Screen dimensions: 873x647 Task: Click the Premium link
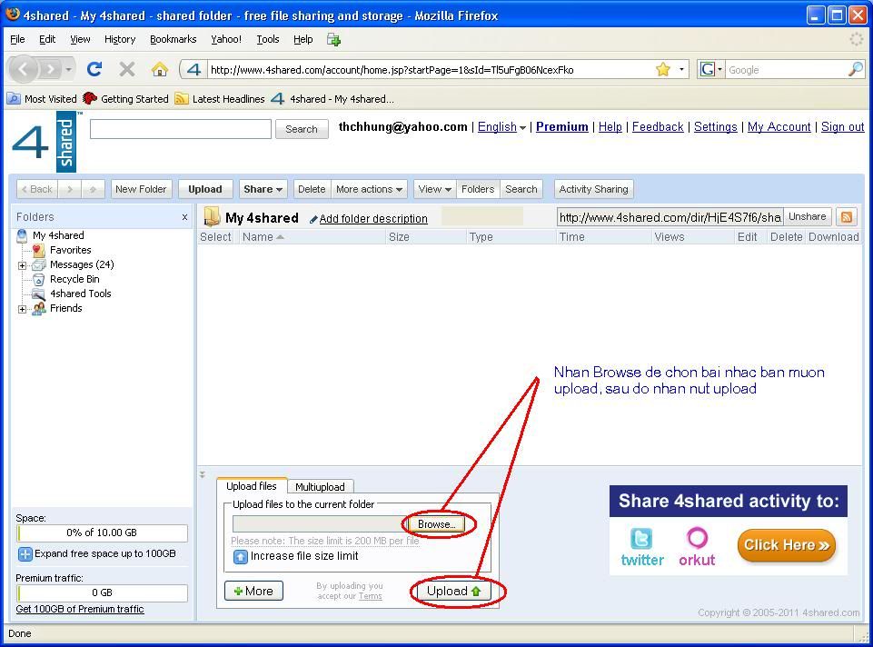coord(561,127)
